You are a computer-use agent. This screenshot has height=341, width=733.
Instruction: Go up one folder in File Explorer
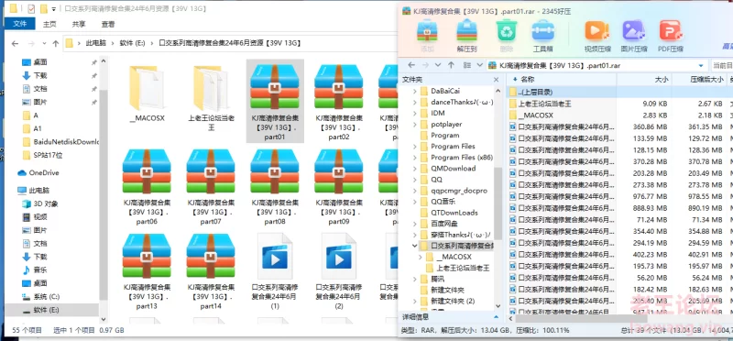(x=56, y=43)
